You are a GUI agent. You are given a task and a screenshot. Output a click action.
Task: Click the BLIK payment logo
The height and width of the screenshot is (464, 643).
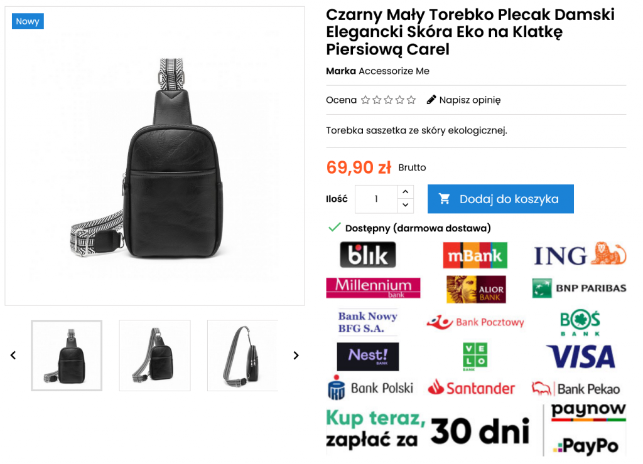click(367, 255)
